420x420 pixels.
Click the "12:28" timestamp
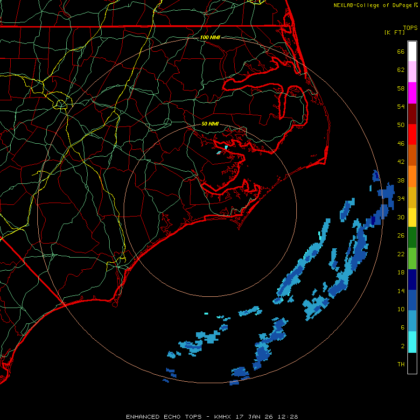[x=287, y=417]
